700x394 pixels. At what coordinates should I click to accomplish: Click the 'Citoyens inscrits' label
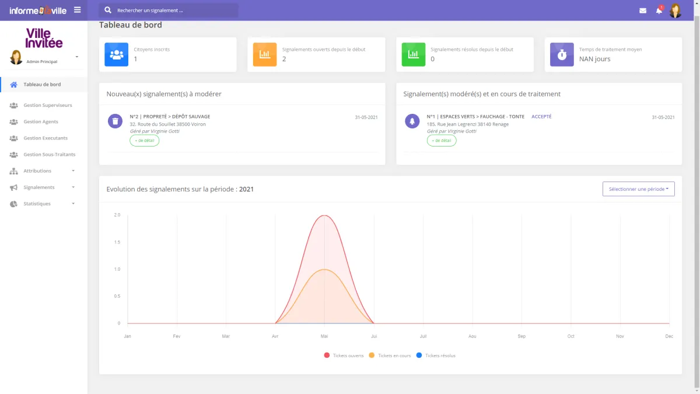click(152, 50)
